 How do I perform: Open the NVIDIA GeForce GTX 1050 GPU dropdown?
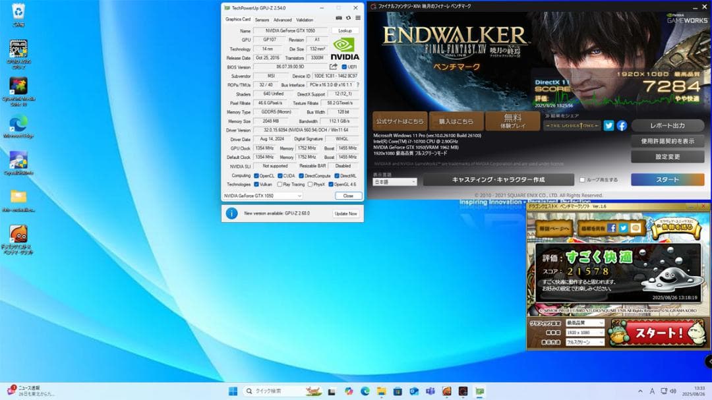262,196
